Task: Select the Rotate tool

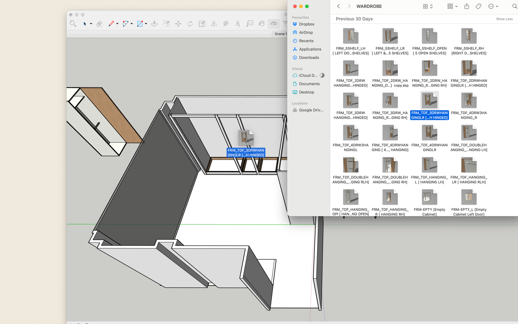Action: click(190, 24)
